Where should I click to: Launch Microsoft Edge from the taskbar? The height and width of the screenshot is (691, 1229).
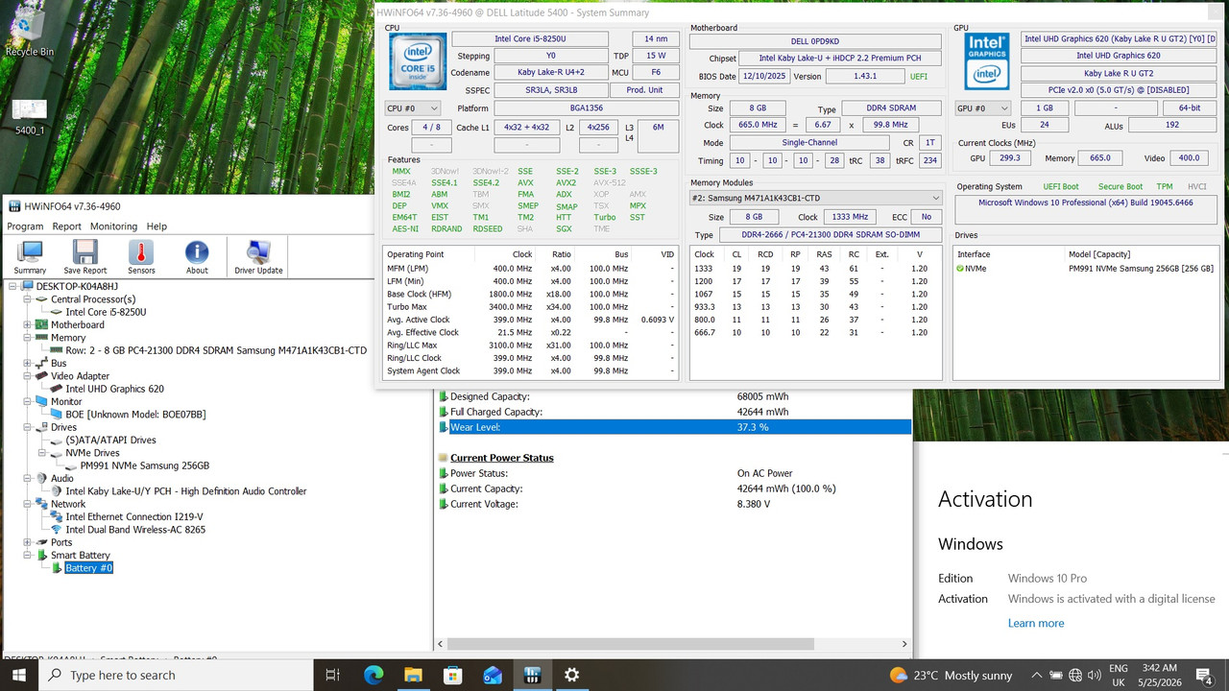(x=373, y=675)
